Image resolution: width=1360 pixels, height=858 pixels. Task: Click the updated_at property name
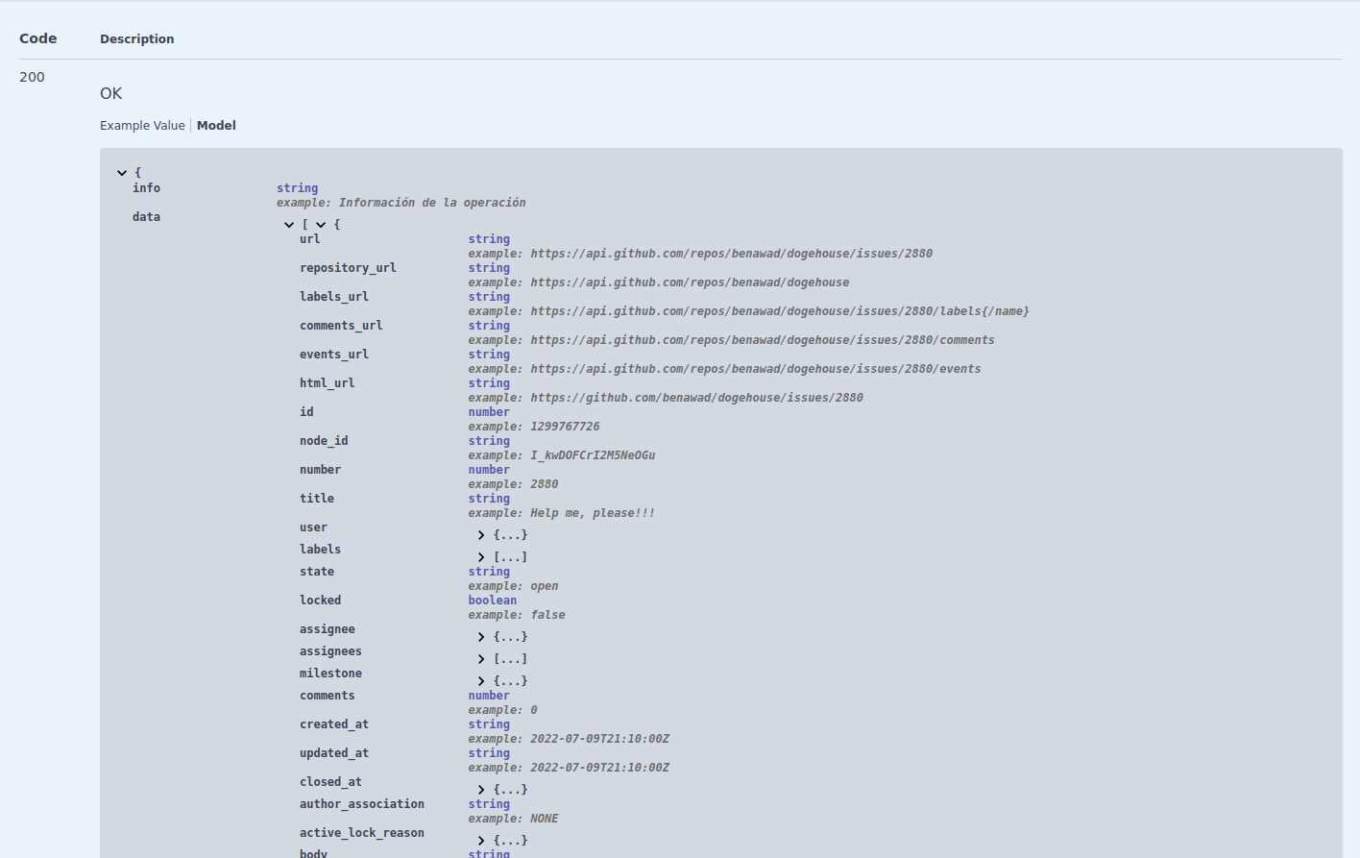[334, 753]
